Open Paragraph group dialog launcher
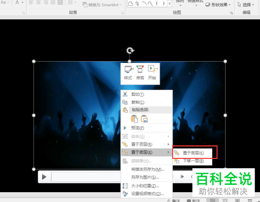Screen dimensions: 260x202 (x=122, y=13)
